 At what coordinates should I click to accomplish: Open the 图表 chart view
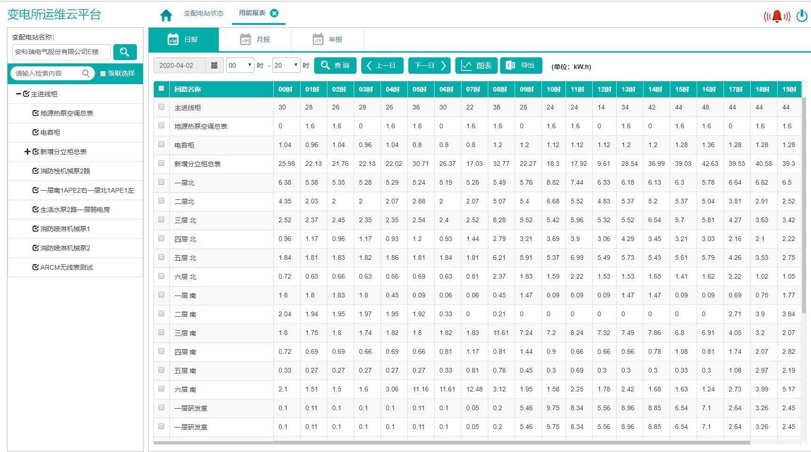[476, 65]
